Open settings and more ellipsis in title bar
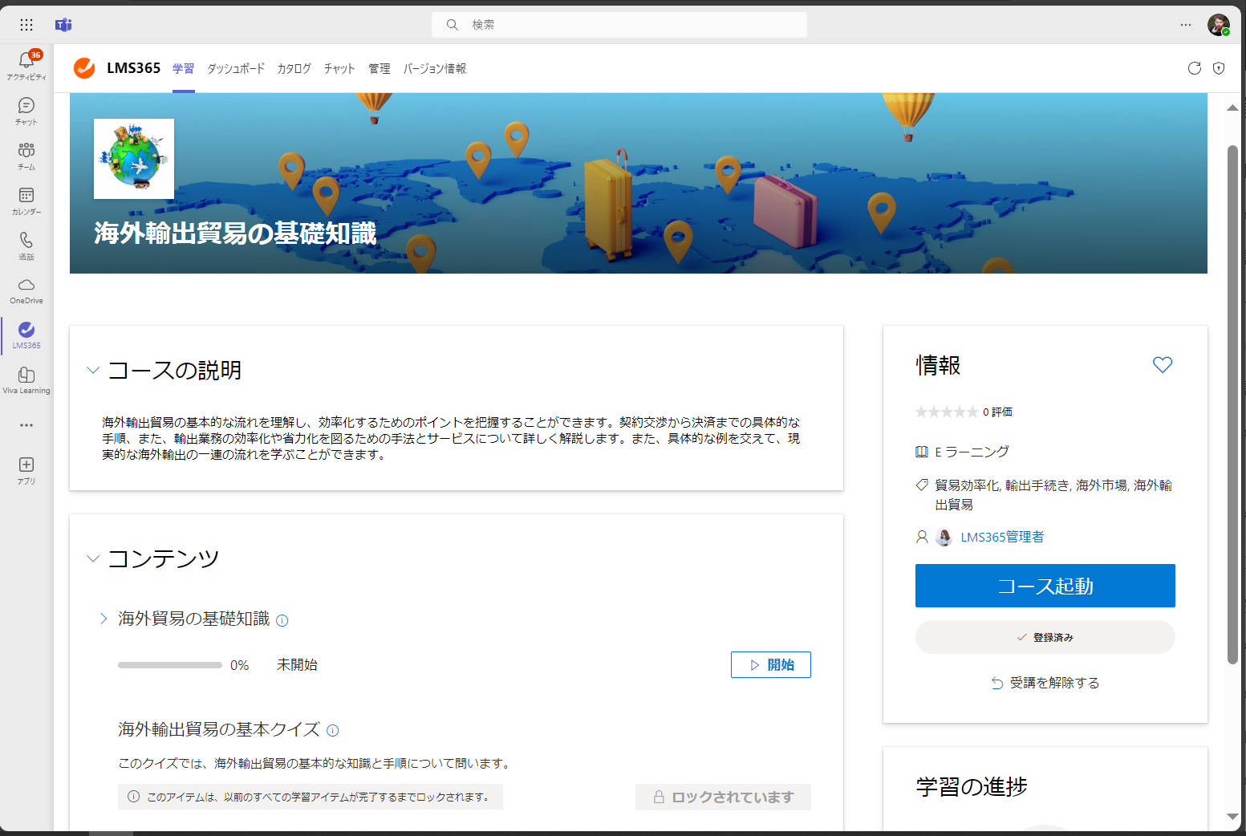The image size is (1246, 836). (1186, 25)
